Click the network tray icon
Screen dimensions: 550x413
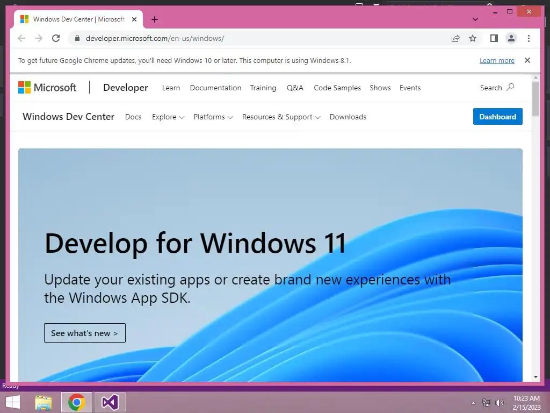[486, 402]
